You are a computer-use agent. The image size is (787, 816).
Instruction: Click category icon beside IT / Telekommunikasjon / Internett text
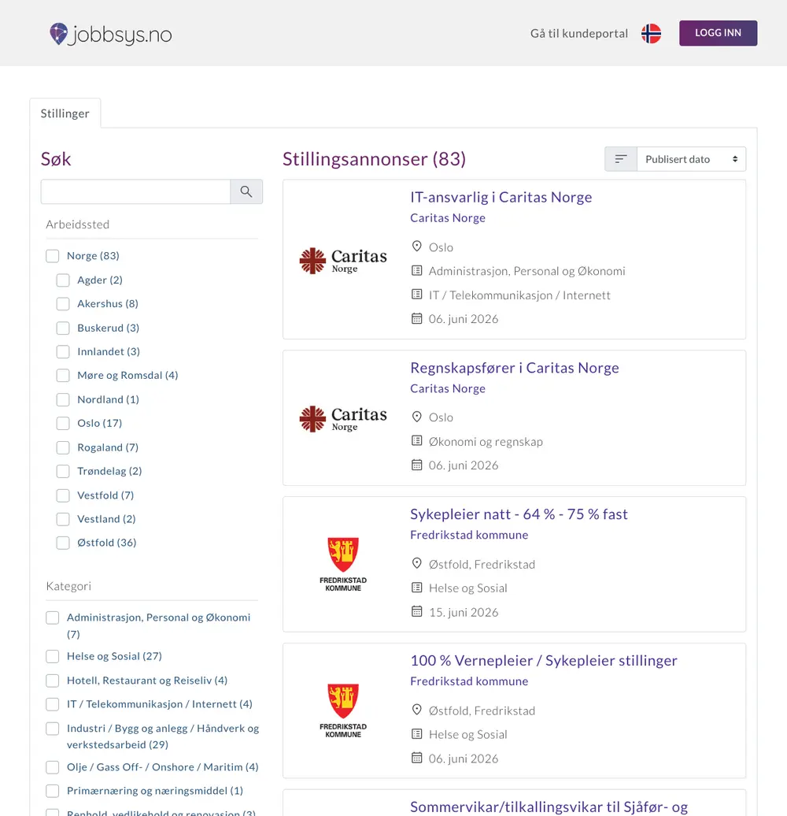417,295
